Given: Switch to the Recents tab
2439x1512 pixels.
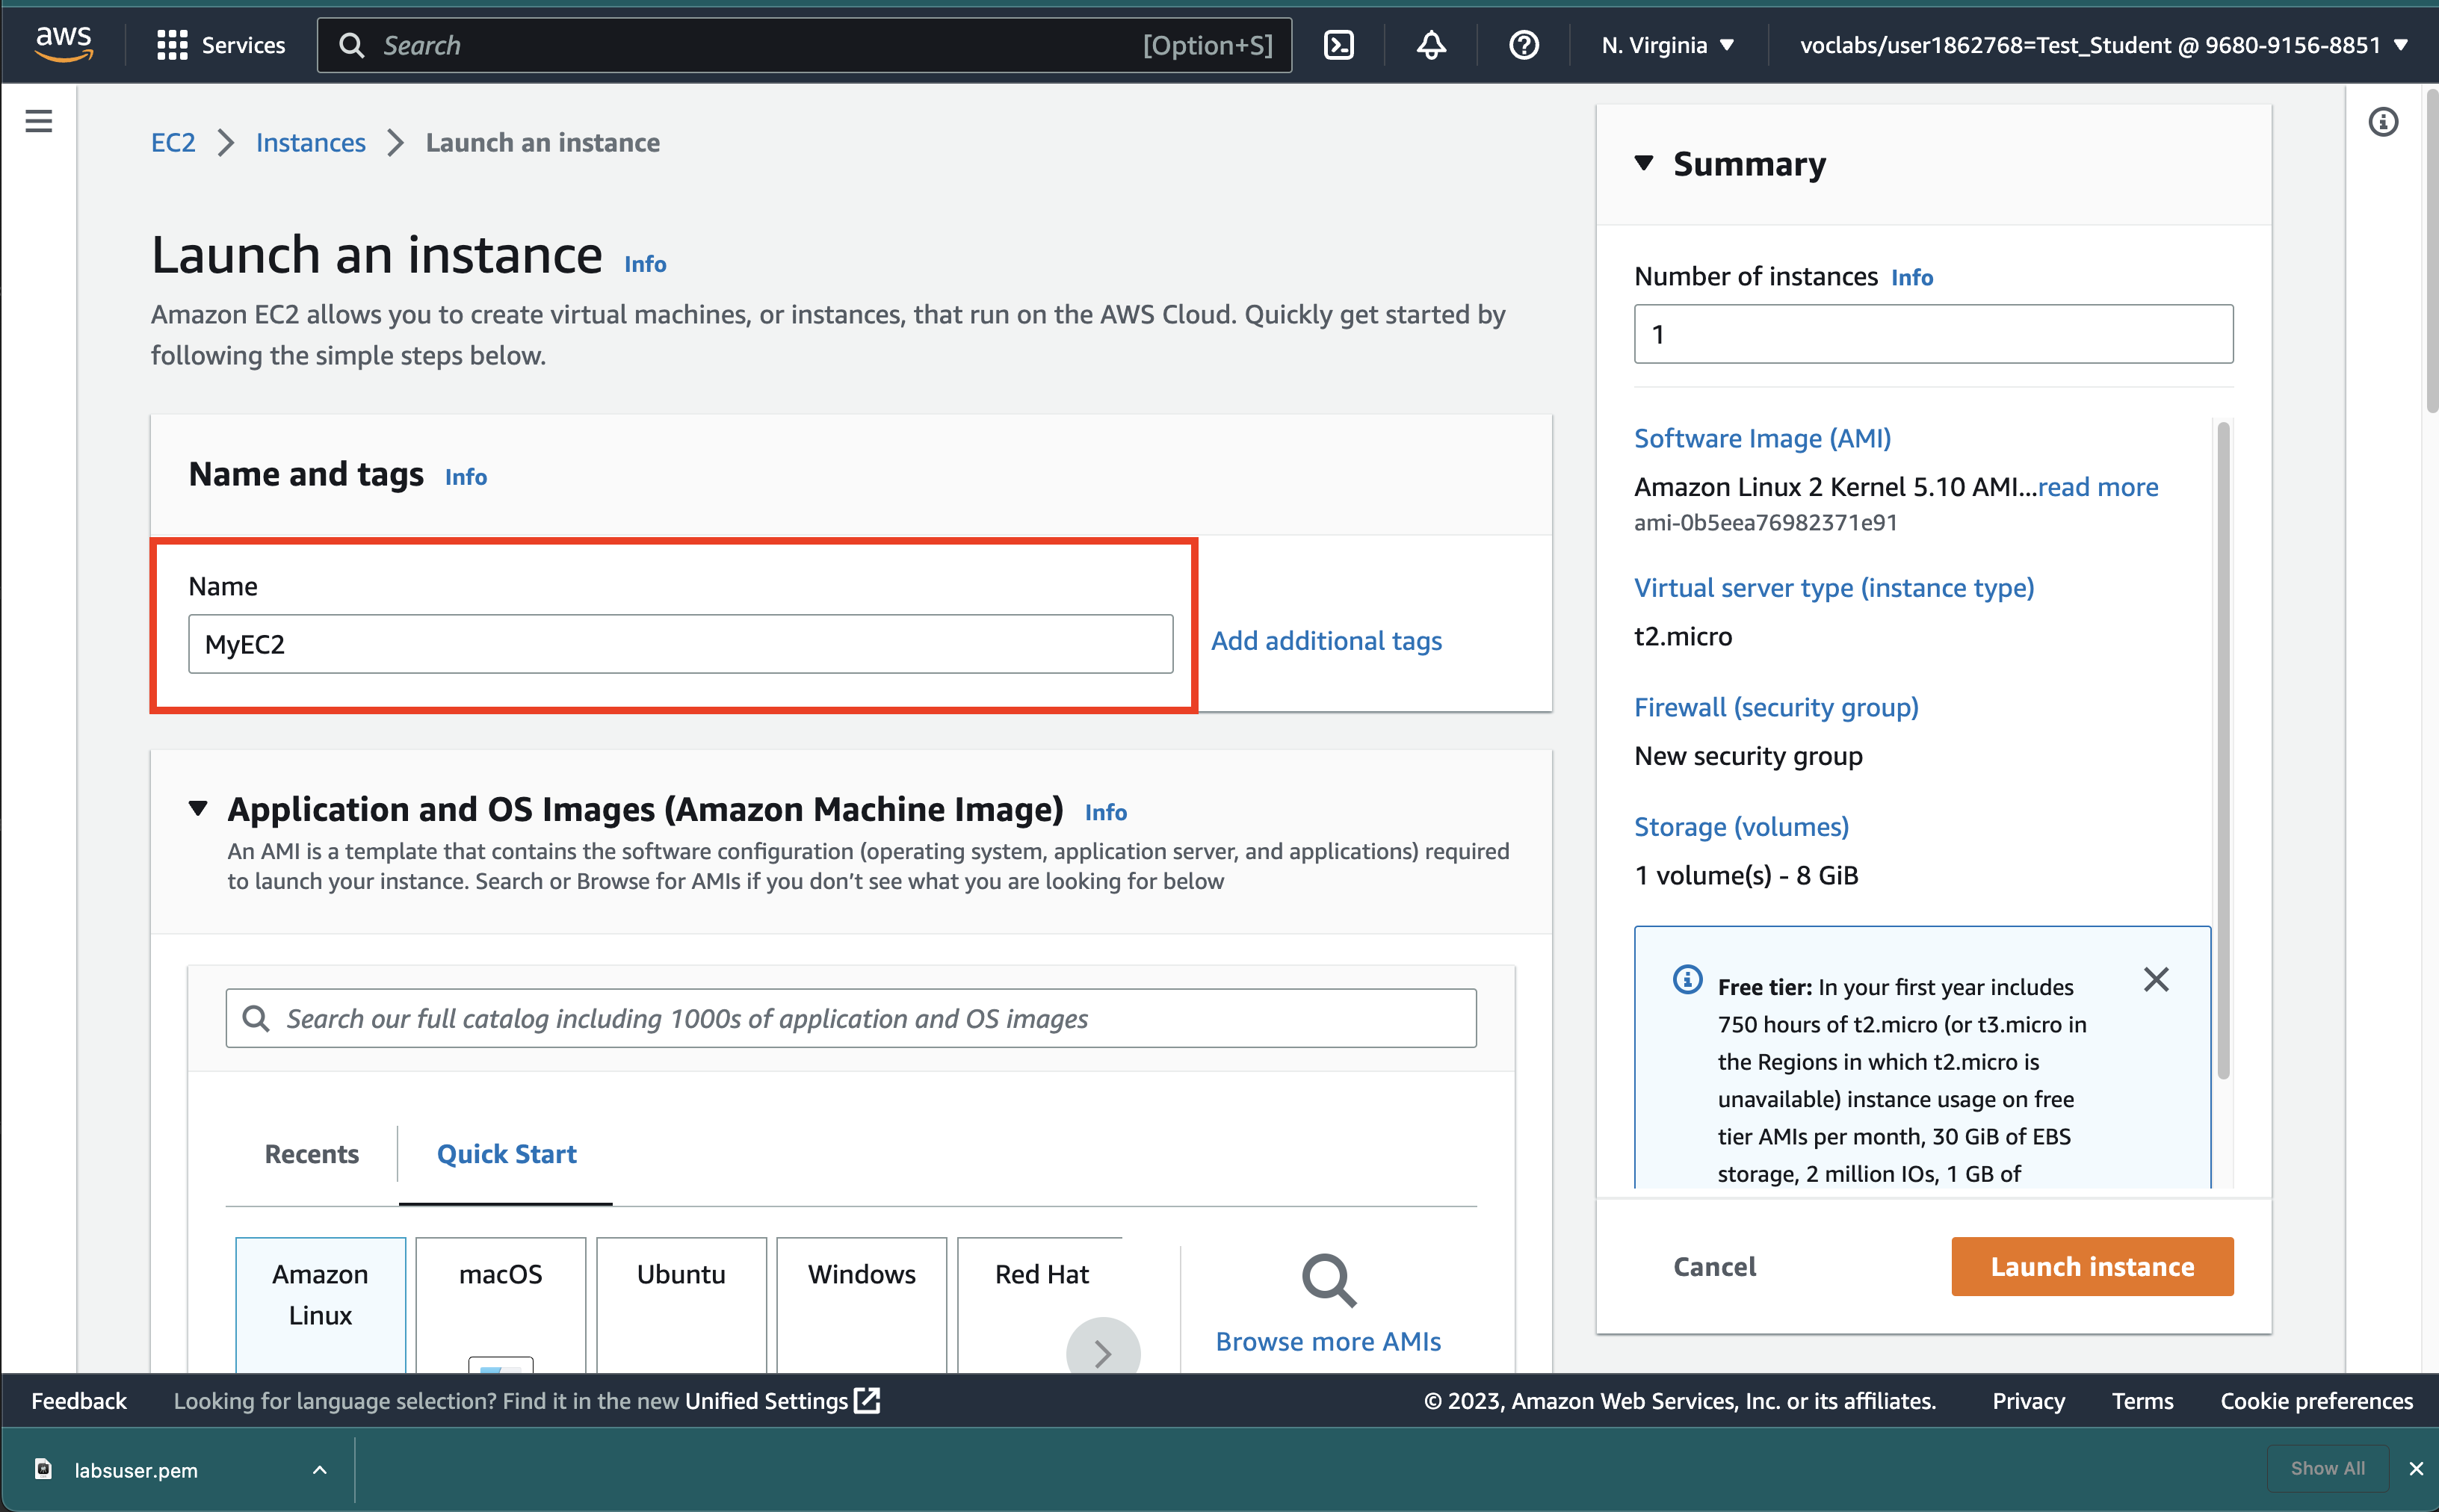Looking at the screenshot, I should (x=311, y=1154).
